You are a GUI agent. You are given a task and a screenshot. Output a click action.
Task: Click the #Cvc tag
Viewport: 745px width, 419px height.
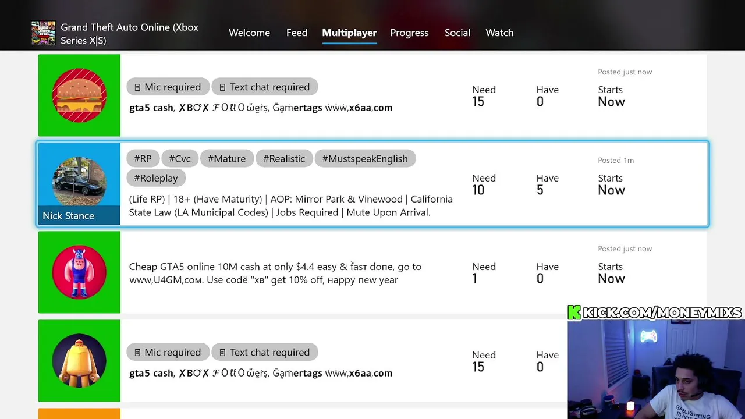point(180,158)
